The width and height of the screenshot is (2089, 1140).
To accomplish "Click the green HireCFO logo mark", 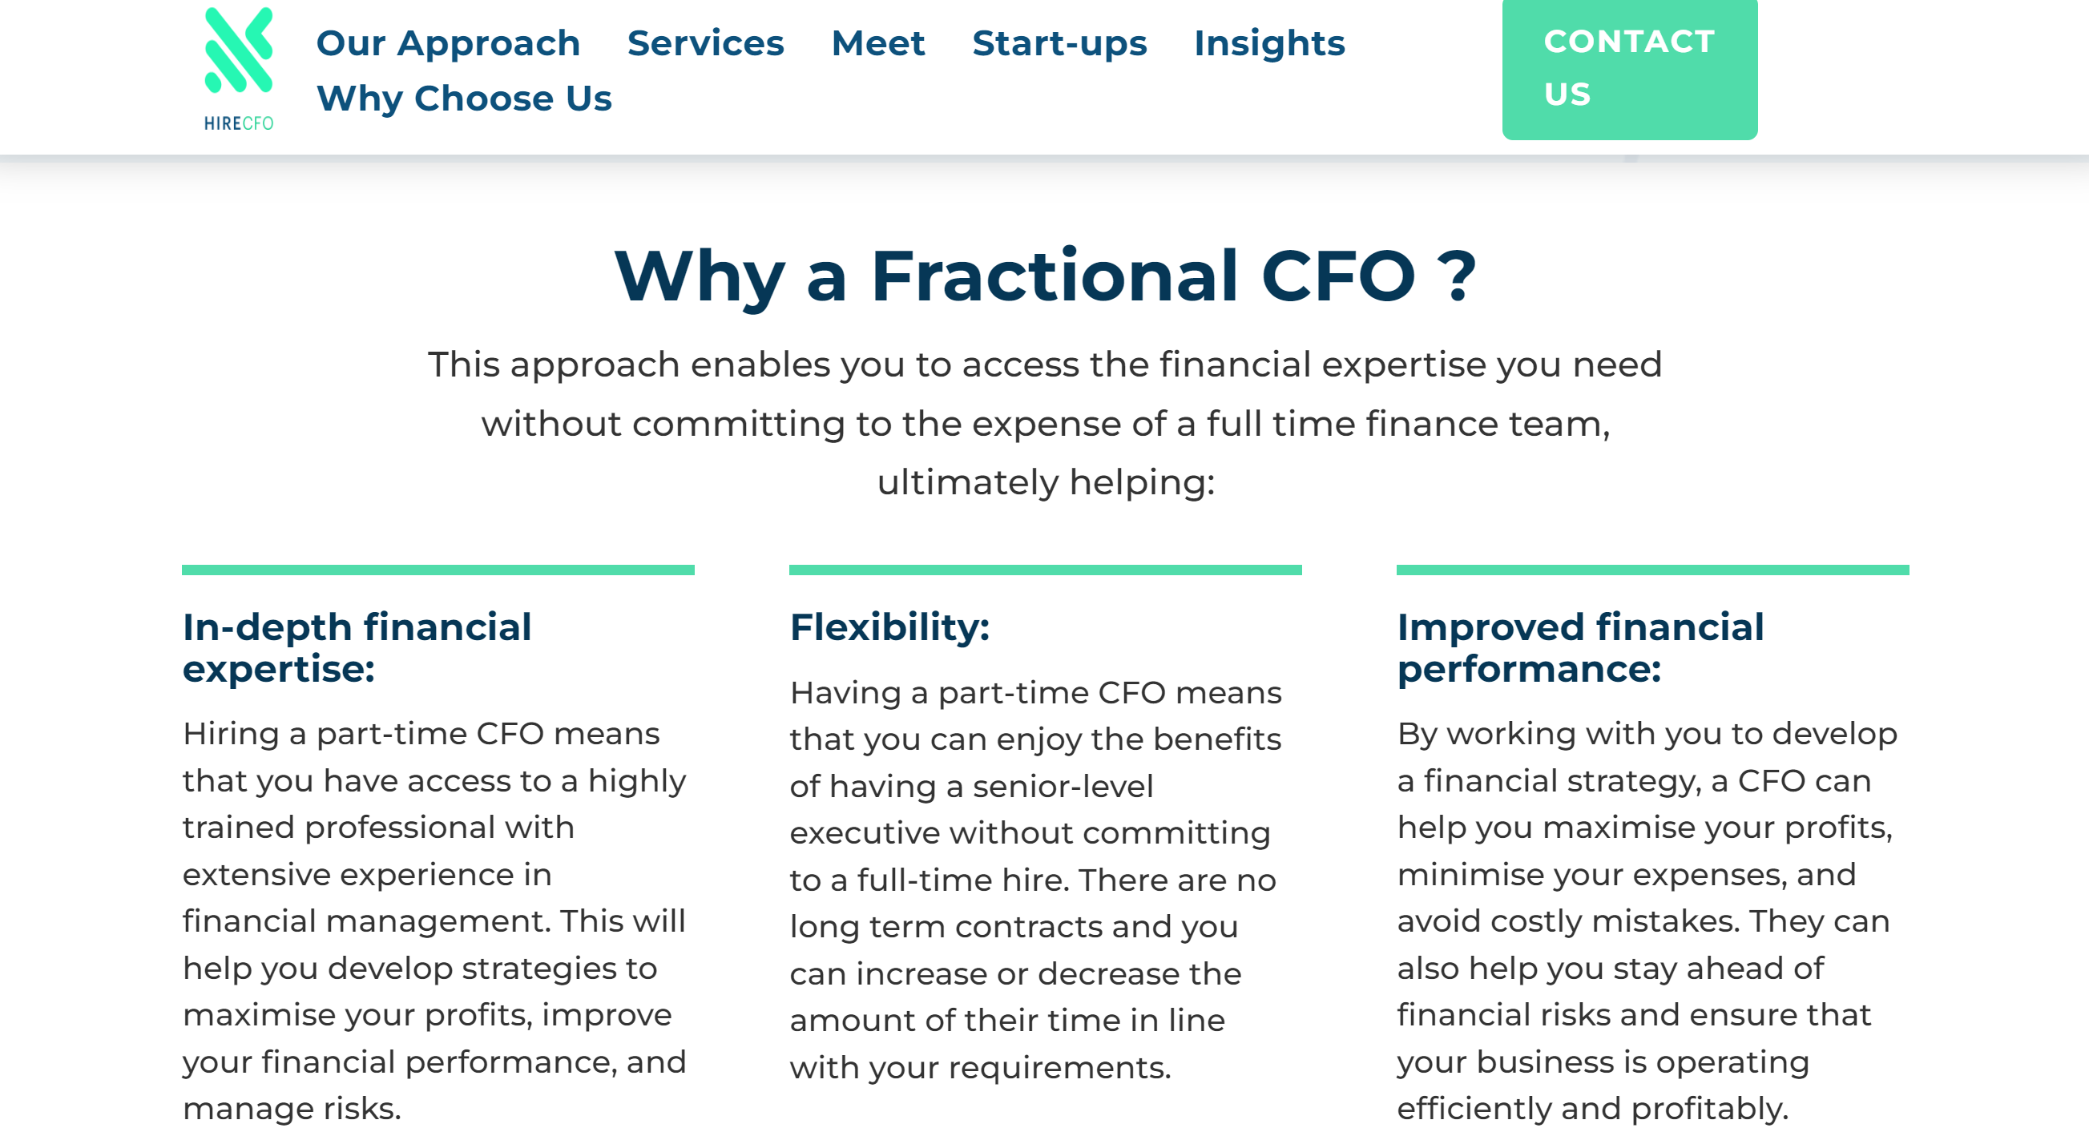I will tap(239, 50).
